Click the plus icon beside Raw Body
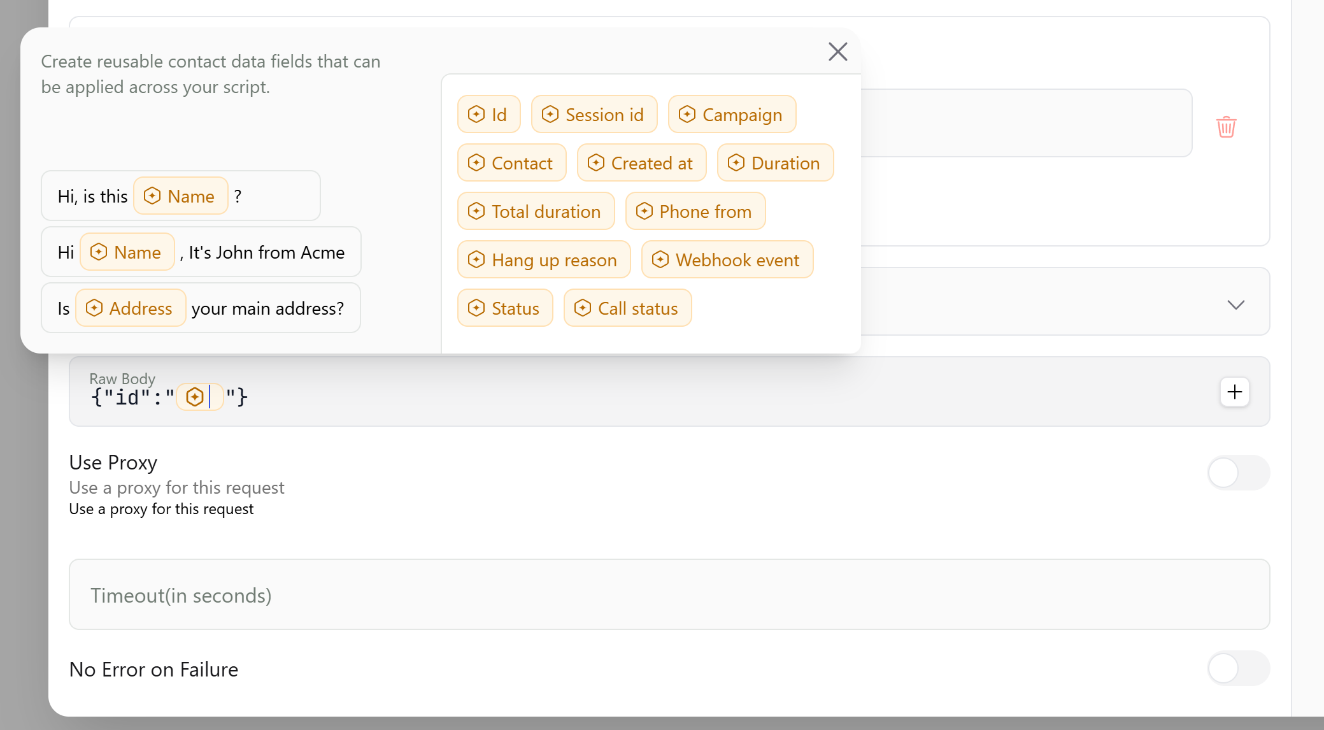The image size is (1324, 730). click(1234, 392)
